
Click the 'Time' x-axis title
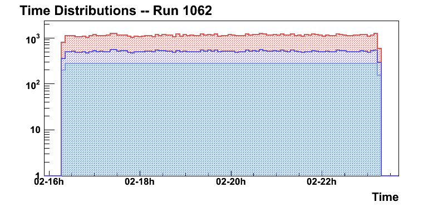[x=385, y=197]
